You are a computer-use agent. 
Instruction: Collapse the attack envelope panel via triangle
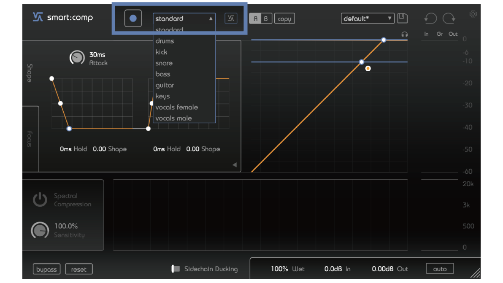point(235,164)
